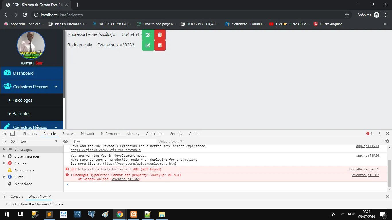Click the live expression eye icon
Screen dimensions: 392x220
[65, 141]
